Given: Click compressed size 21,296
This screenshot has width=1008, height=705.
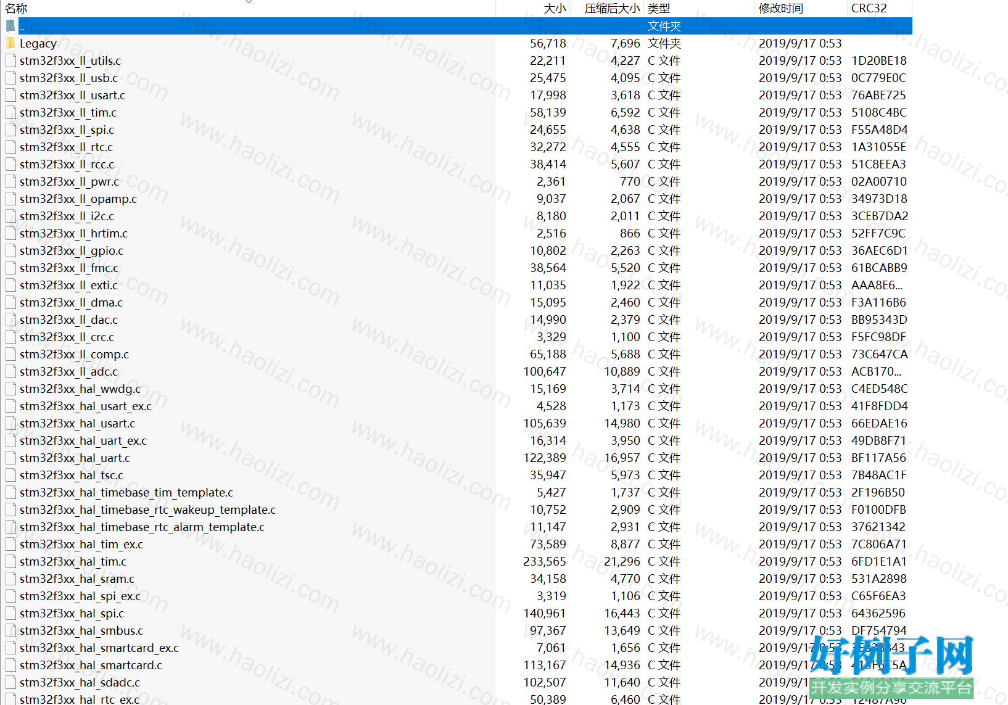Looking at the screenshot, I should coord(622,561).
